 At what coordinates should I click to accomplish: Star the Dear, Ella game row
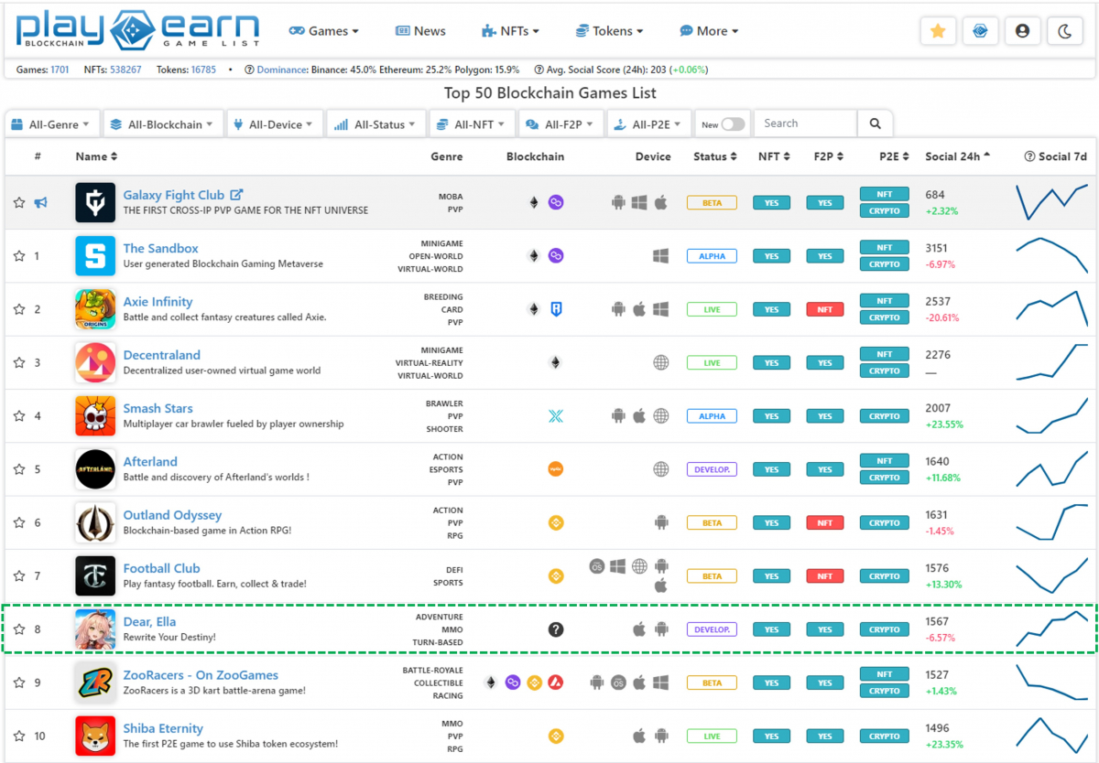tap(19, 629)
